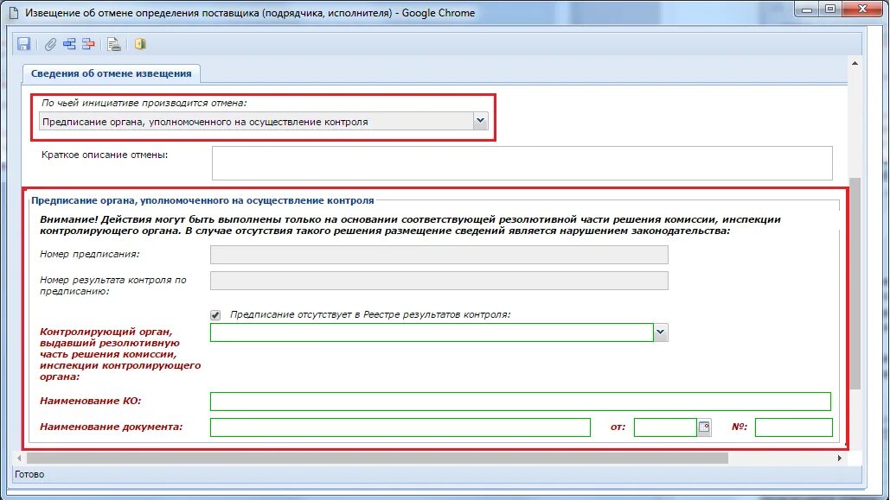890x500 pixels.
Task: Click the 'Номер результата контроля по предписанию' field
Action: 439,281
